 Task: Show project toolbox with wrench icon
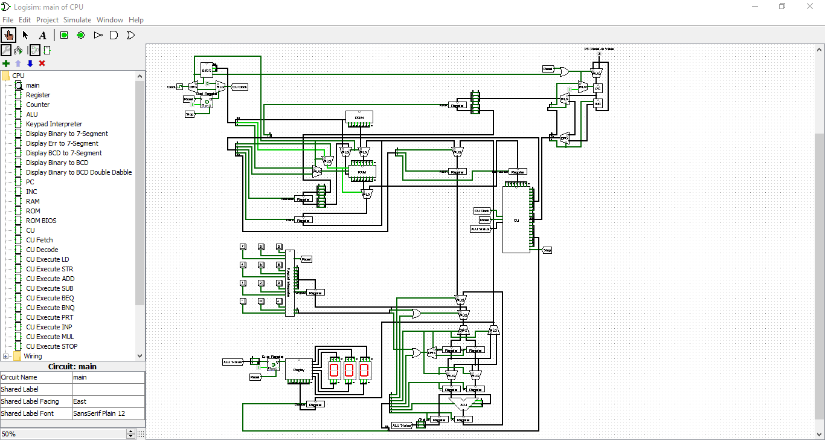[6, 50]
